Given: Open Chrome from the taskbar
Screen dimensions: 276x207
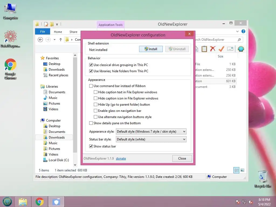Looking at the screenshot, I should pos(40,202).
